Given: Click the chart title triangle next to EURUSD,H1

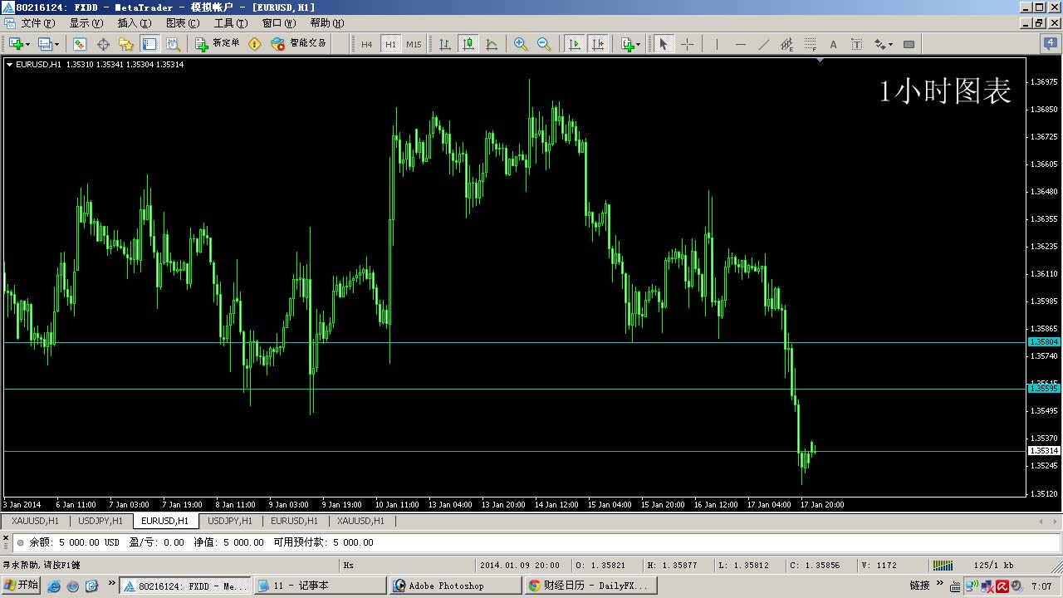Looking at the screenshot, I should [x=9, y=64].
